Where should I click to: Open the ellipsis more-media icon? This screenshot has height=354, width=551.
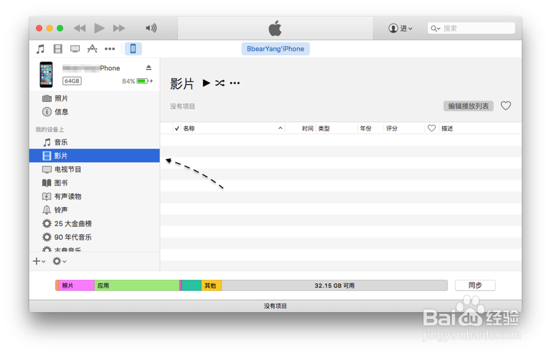109,49
